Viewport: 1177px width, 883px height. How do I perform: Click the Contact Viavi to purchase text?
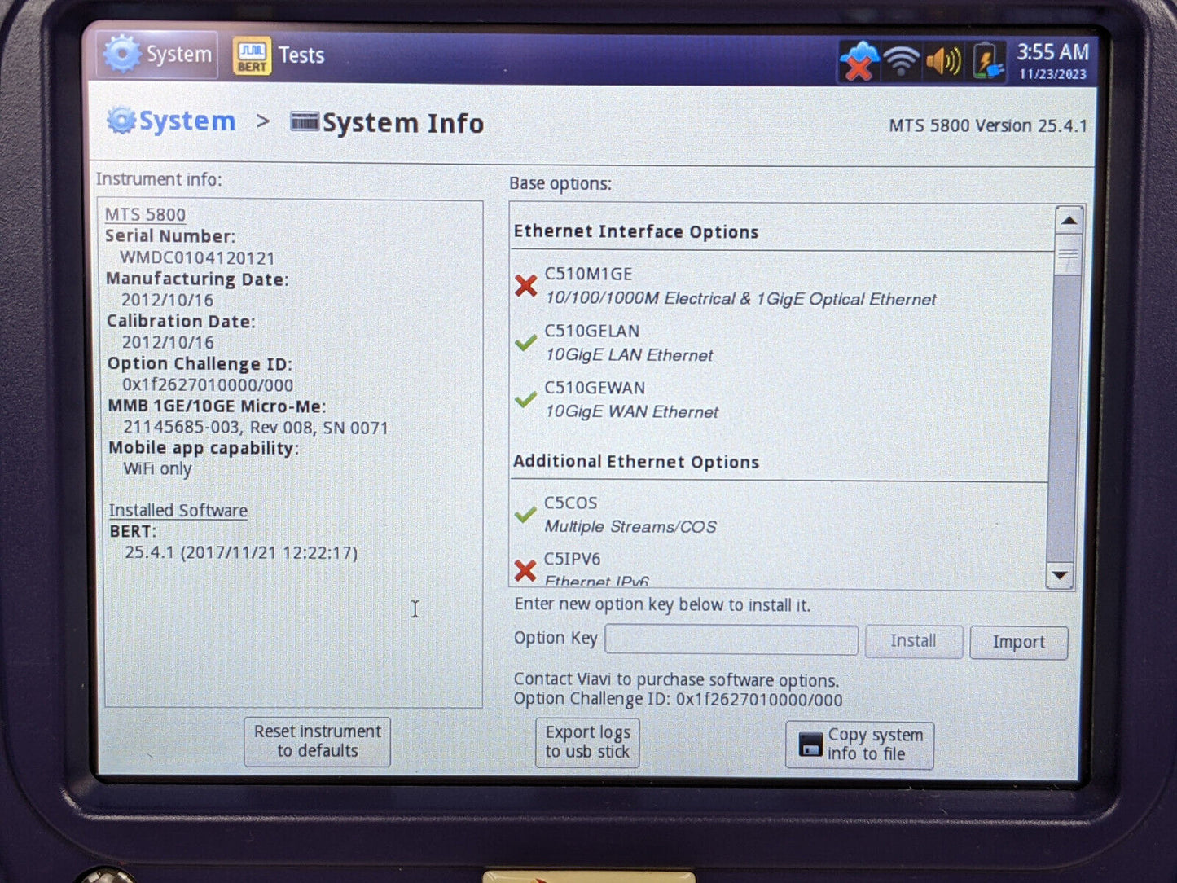[x=676, y=680]
